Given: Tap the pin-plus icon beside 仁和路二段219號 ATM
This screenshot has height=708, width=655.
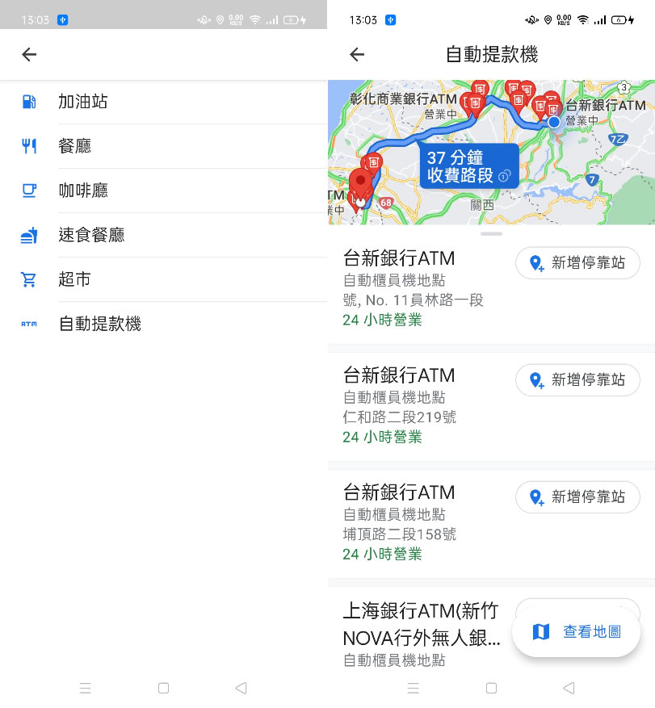Looking at the screenshot, I should pos(536,380).
